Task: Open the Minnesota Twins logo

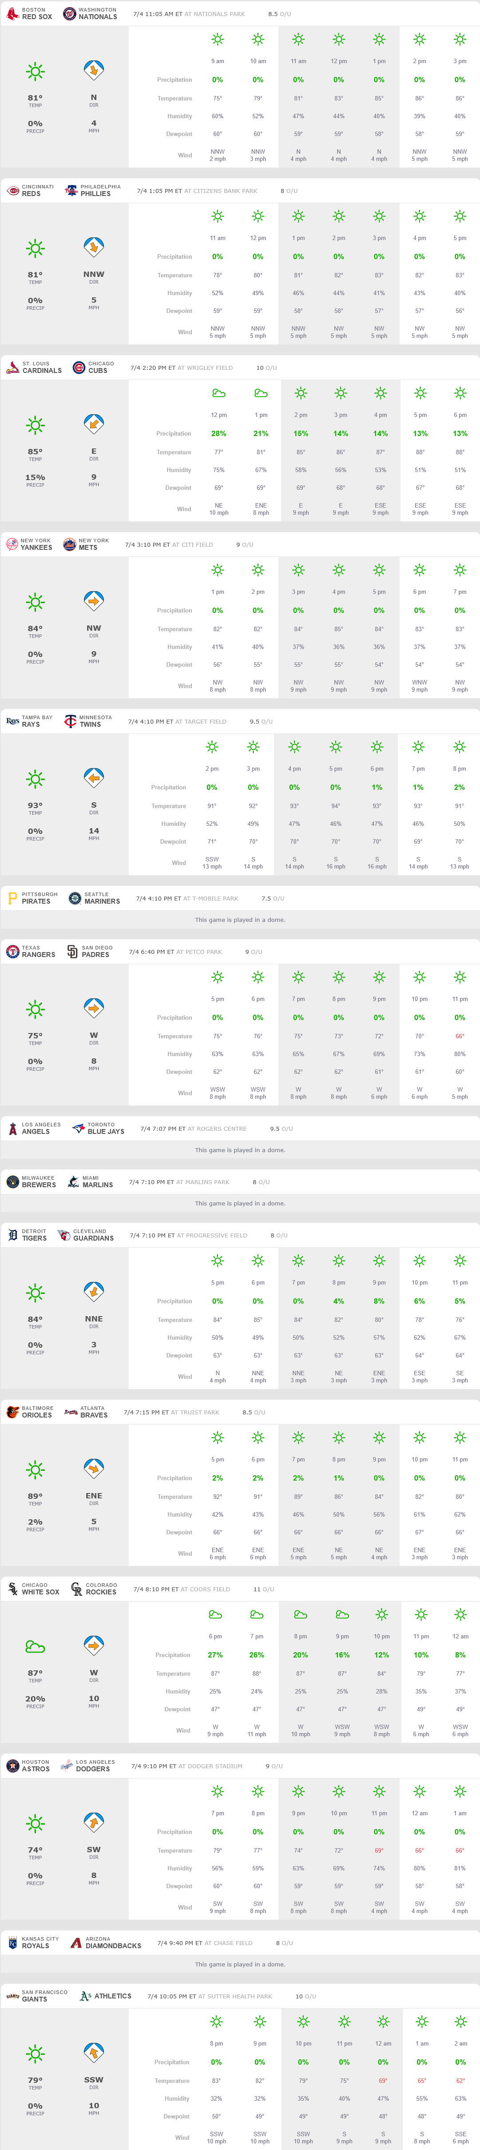Action: pyautogui.click(x=70, y=722)
